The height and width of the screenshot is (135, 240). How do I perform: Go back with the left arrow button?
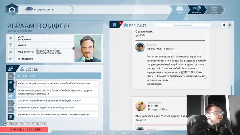pos(224,25)
